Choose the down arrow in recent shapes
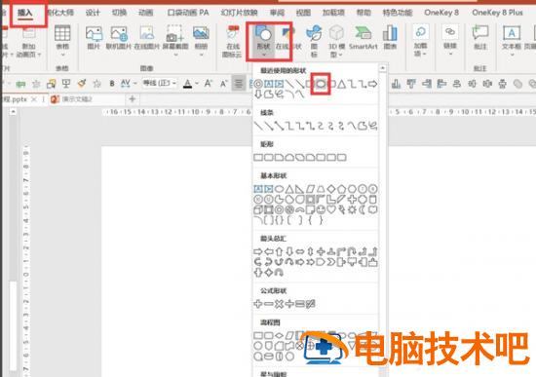This screenshot has width=536, height=377. tap(258, 94)
